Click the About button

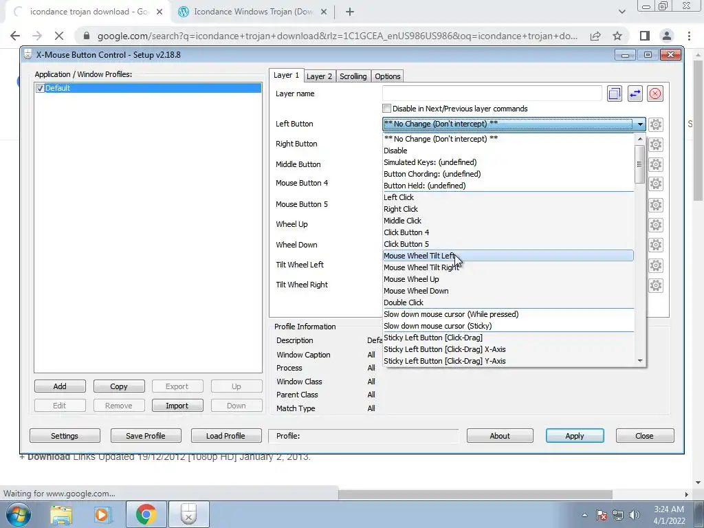click(500, 436)
